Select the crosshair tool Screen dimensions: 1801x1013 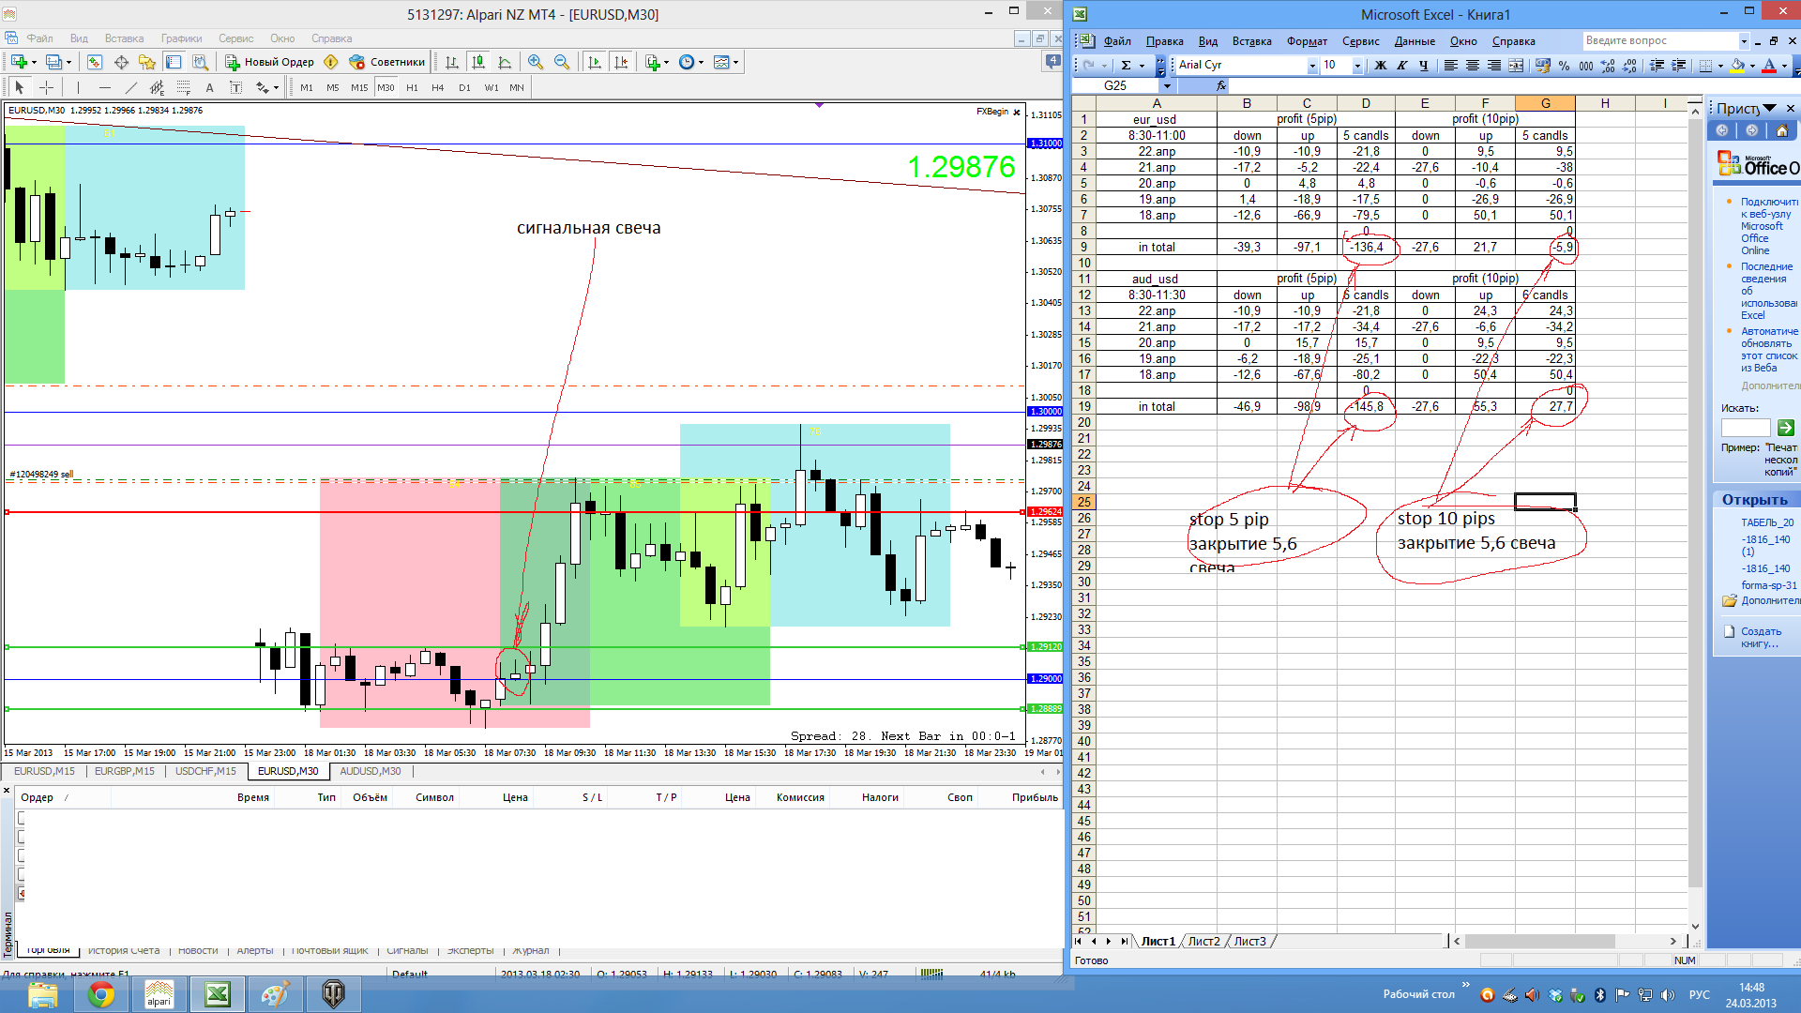(46, 87)
